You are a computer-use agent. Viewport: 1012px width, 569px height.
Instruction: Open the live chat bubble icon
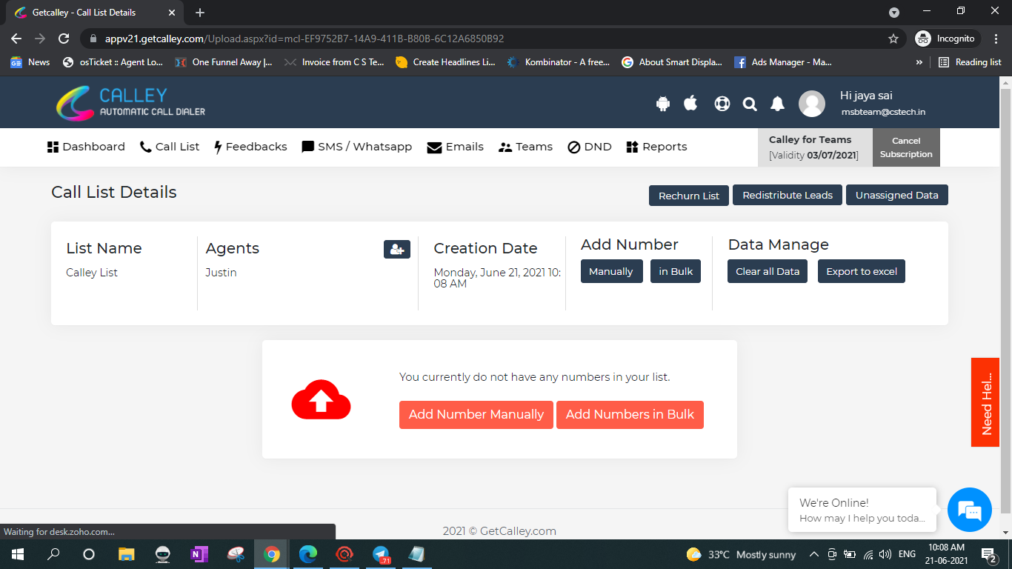click(x=970, y=510)
